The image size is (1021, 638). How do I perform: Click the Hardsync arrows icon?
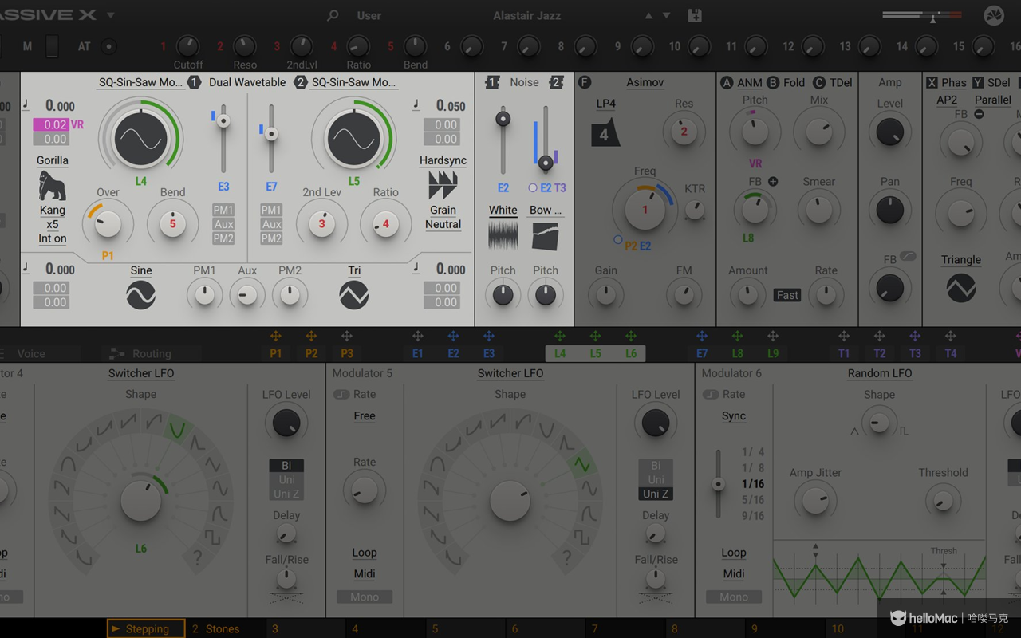tap(443, 186)
